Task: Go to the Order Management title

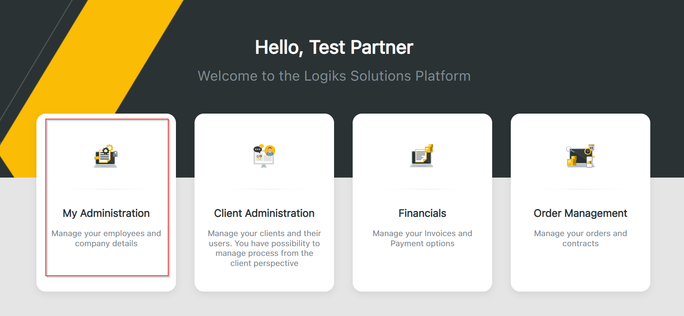Action: 580,213
